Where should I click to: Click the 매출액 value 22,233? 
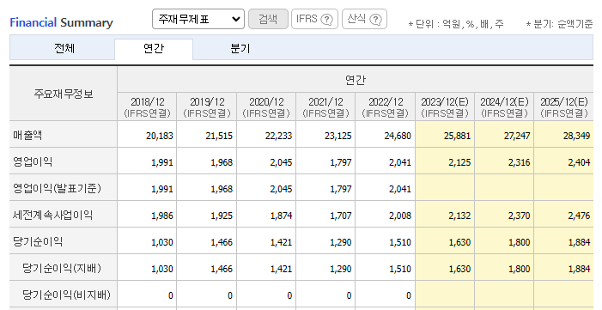(278, 136)
